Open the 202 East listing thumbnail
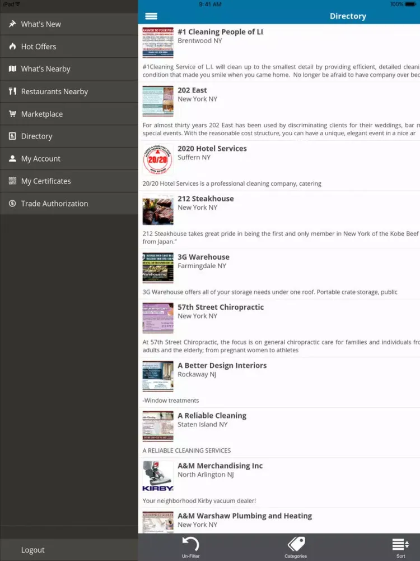The height and width of the screenshot is (561, 420). tap(158, 101)
